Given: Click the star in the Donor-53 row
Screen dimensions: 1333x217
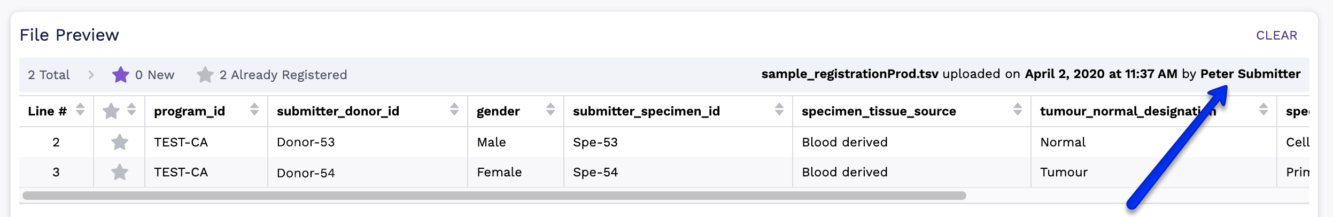Looking at the screenshot, I should click(120, 142).
